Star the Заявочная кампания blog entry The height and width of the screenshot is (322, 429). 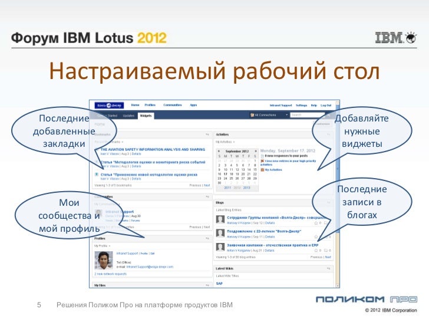pyautogui.click(x=316, y=251)
